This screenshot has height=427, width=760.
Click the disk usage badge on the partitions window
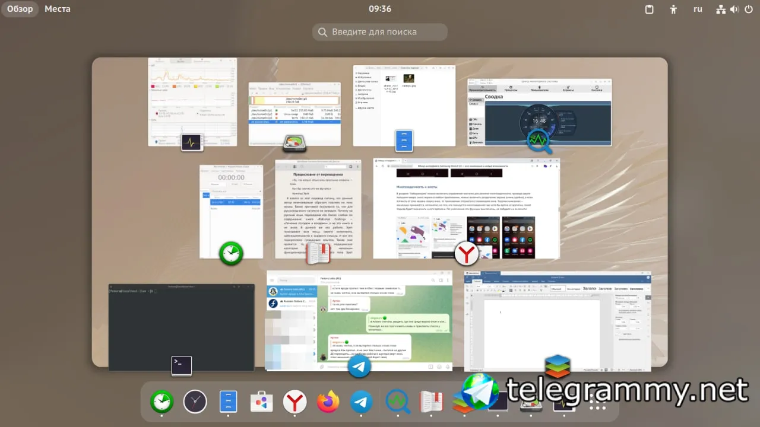294,143
